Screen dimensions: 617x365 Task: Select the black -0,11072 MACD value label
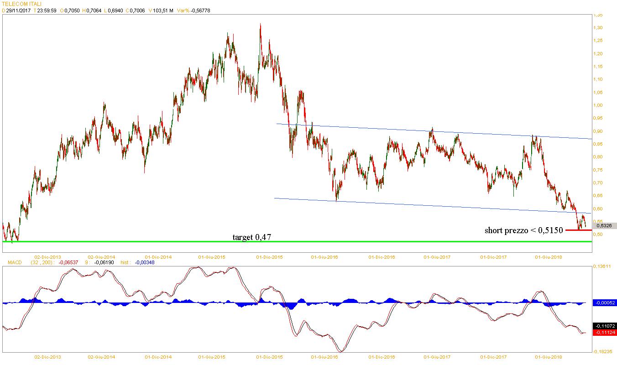pyautogui.click(x=604, y=326)
